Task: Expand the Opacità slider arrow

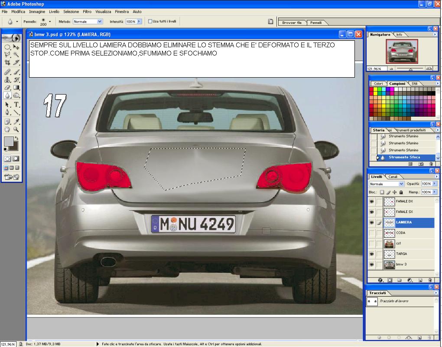Action: tap(435, 183)
